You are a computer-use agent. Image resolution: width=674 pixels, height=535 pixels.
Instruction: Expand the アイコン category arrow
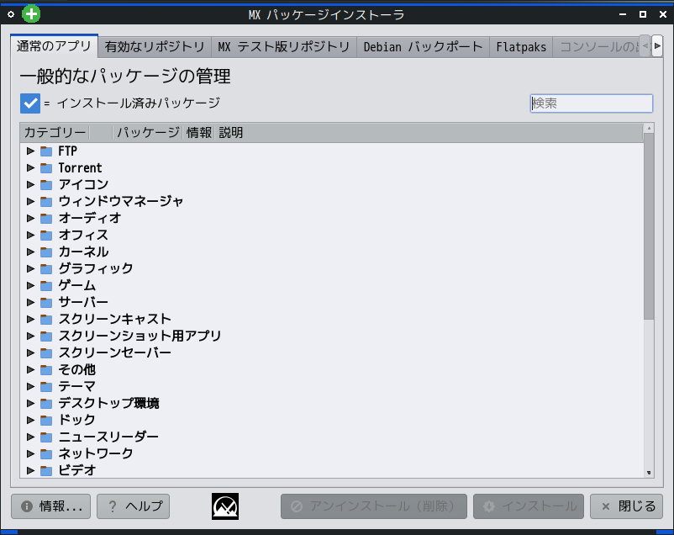pyautogui.click(x=30, y=184)
